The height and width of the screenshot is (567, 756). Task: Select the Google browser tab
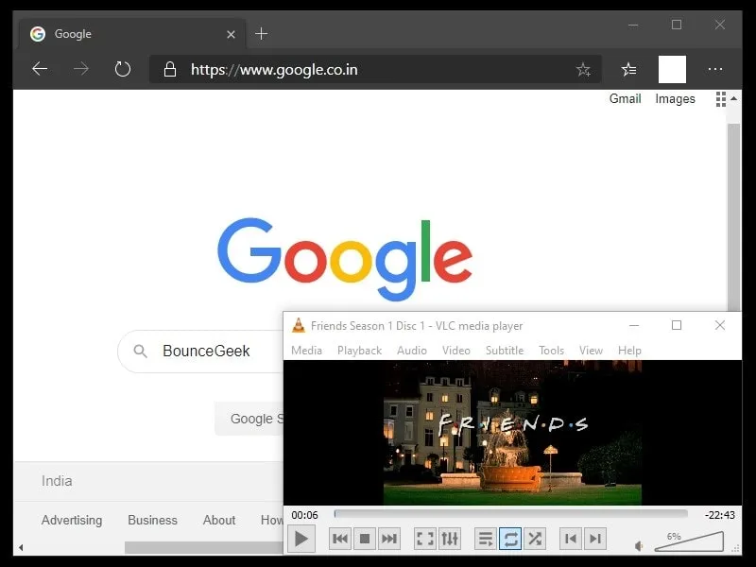(x=132, y=34)
